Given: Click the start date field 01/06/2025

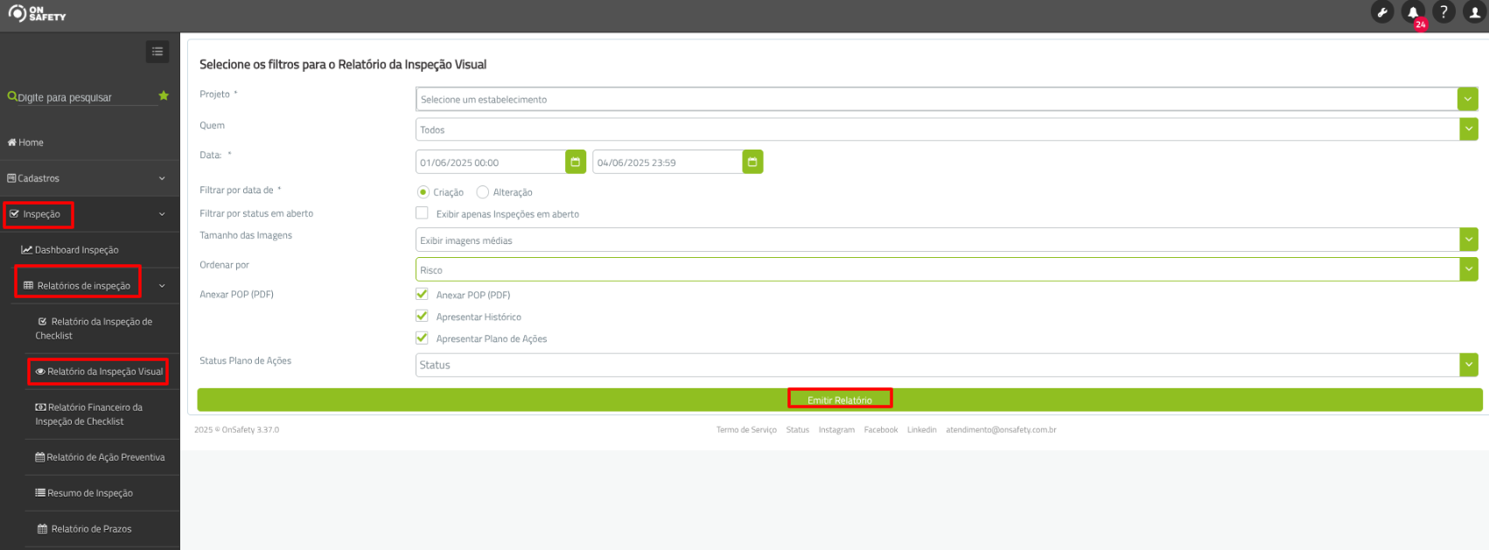Looking at the screenshot, I should [x=490, y=162].
